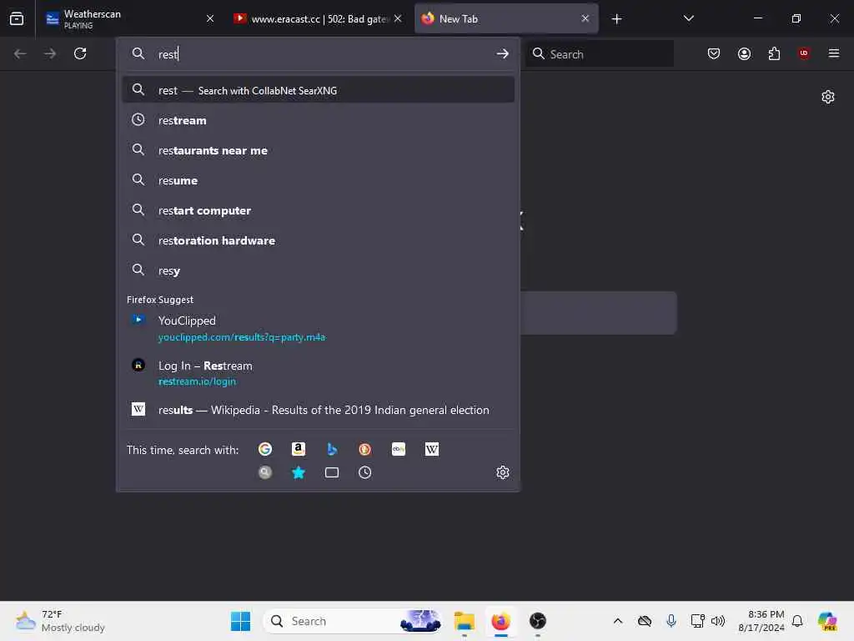Screen dimensions: 854x641
Task: Search this time with Wikipedia icon
Action: (x=432, y=449)
